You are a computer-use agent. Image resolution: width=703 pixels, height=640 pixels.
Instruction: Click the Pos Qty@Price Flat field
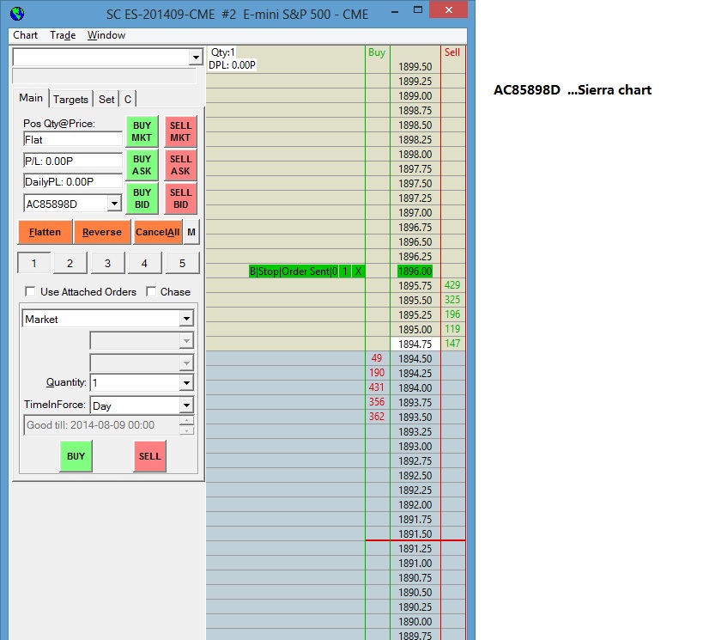(73, 139)
